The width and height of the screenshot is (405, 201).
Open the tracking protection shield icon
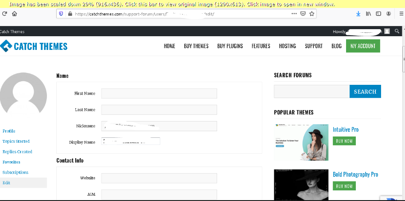[61, 14]
